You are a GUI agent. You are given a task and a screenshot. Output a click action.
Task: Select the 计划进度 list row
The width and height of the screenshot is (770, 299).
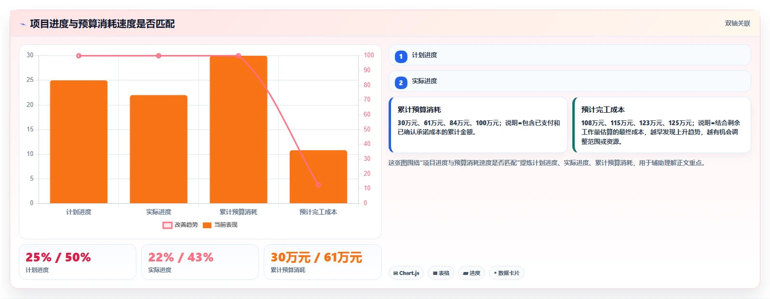point(569,55)
